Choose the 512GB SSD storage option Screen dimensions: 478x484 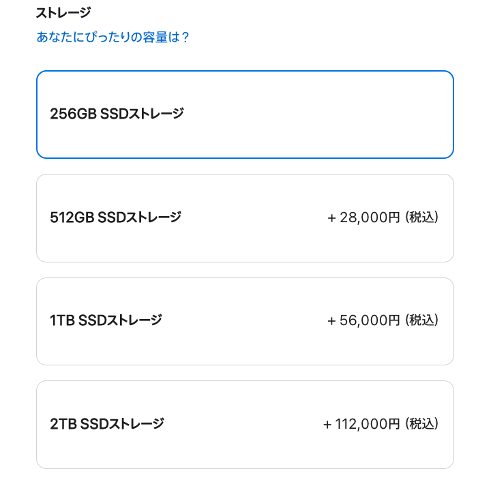tap(245, 218)
